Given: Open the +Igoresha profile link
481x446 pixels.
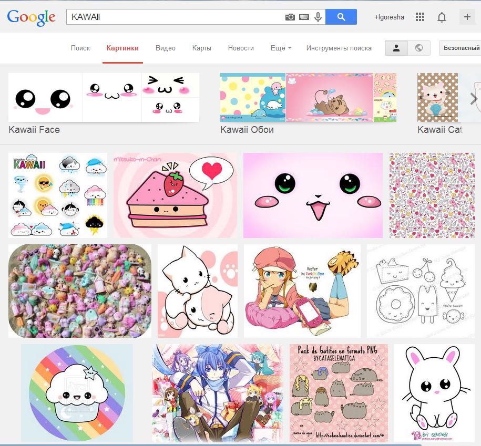Looking at the screenshot, I should coord(389,17).
